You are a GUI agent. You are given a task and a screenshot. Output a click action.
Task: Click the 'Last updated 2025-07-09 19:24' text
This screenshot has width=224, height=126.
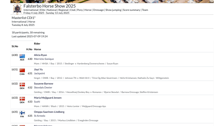[29, 36]
